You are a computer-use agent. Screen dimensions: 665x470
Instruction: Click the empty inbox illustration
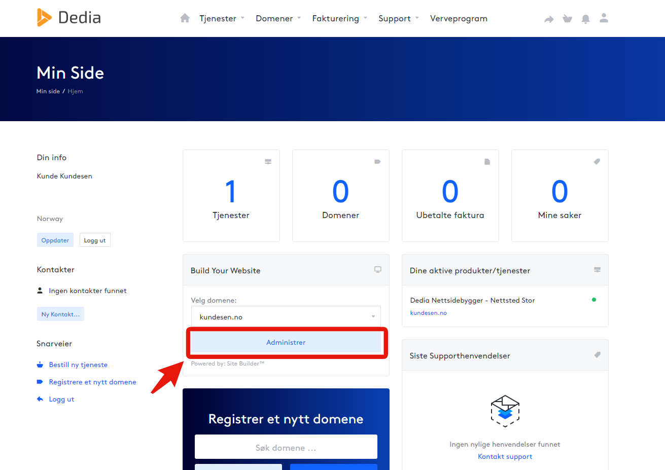pyautogui.click(x=505, y=411)
